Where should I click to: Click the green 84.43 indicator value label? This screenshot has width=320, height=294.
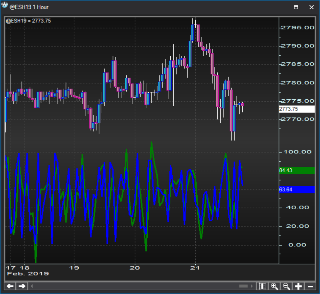pyautogui.click(x=297, y=170)
